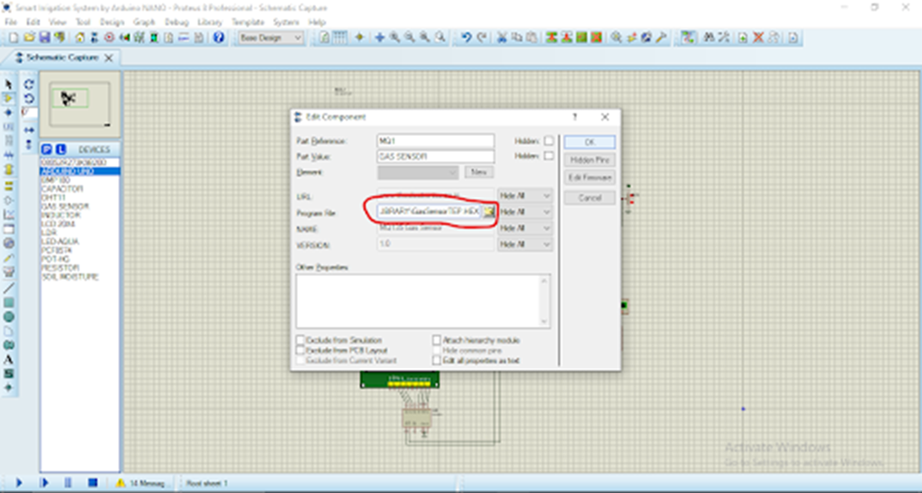The height and width of the screenshot is (493, 922).
Task: Open Hide All dropdown for VERSION row
Action: pos(525,245)
